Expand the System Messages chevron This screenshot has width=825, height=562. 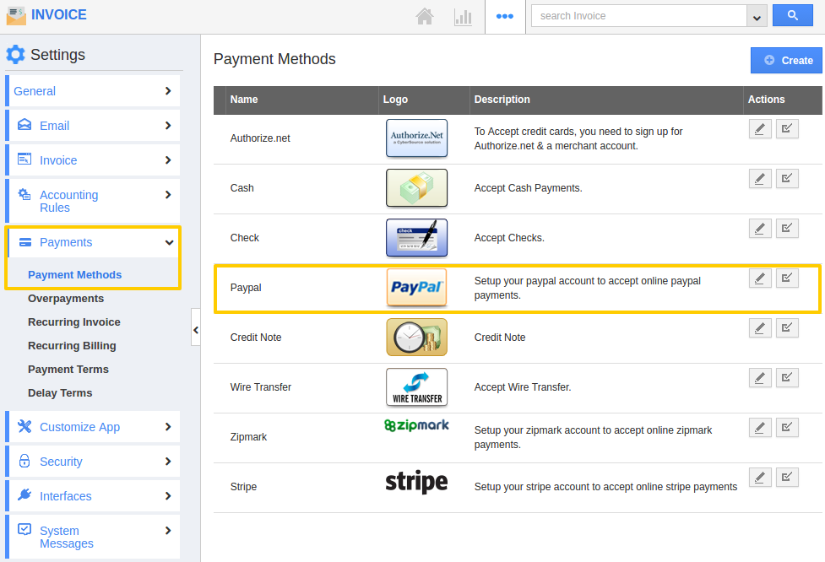(168, 531)
